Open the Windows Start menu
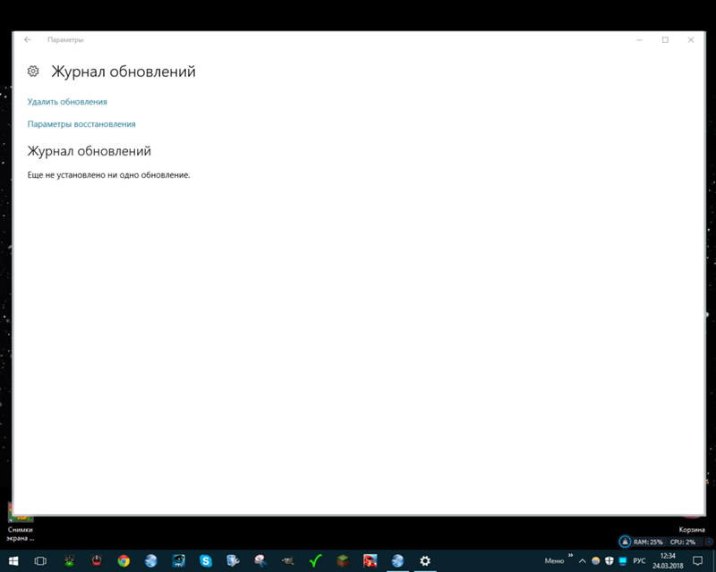 pos(13,561)
